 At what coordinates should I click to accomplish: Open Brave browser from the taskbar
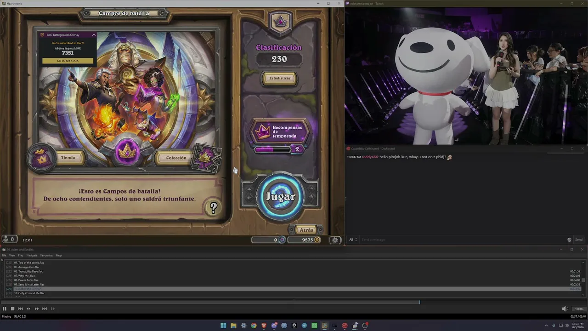pyautogui.click(x=264, y=325)
